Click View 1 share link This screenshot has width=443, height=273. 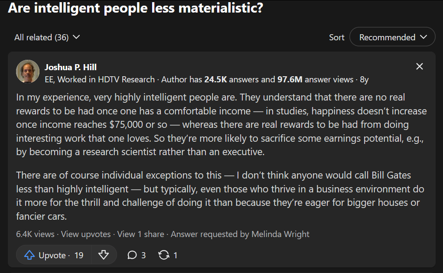pos(140,234)
